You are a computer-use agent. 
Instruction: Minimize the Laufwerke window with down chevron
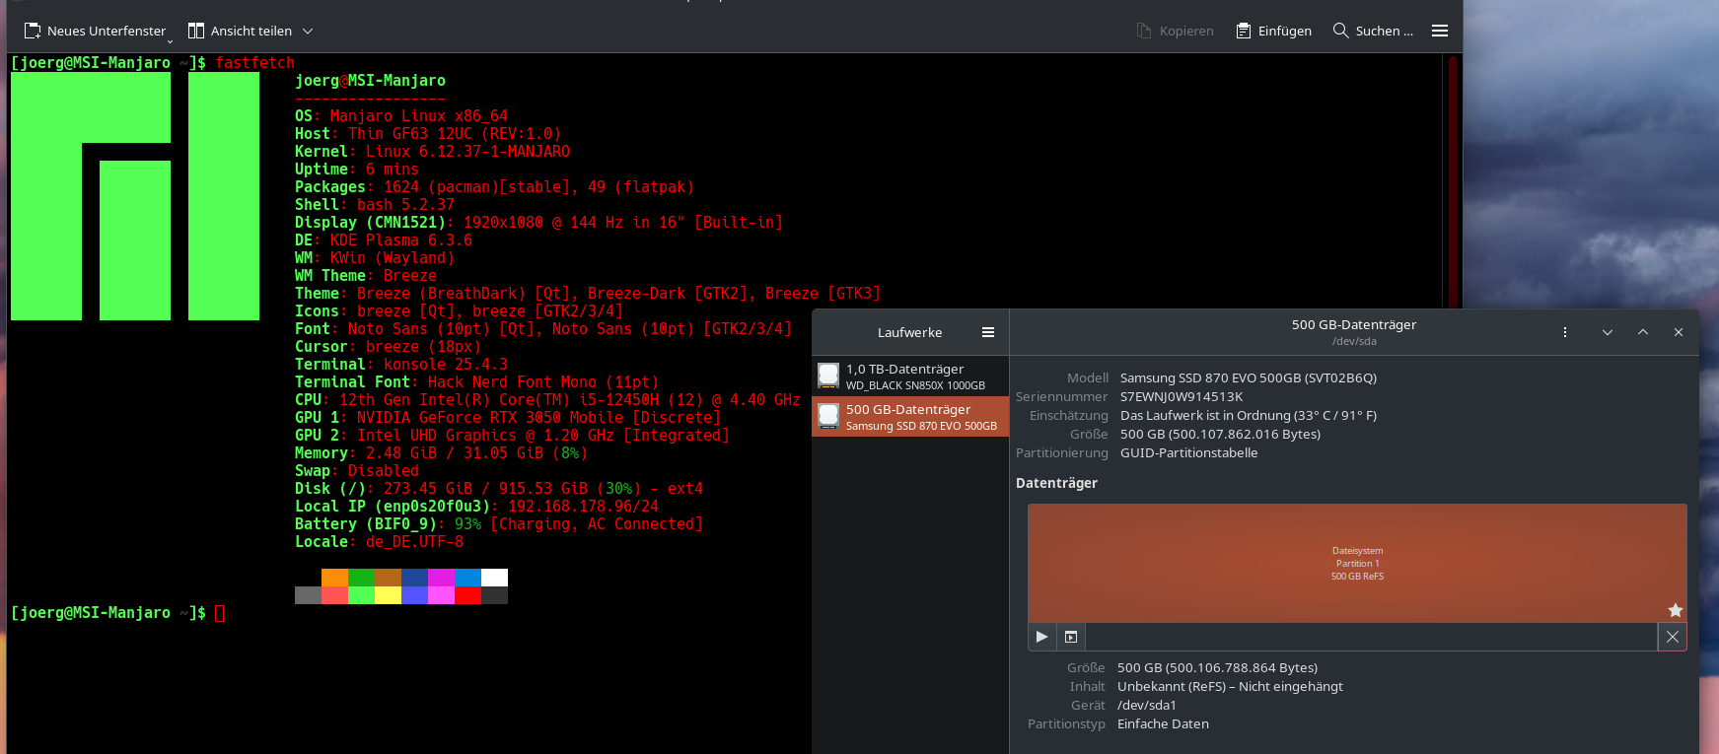(x=1608, y=332)
